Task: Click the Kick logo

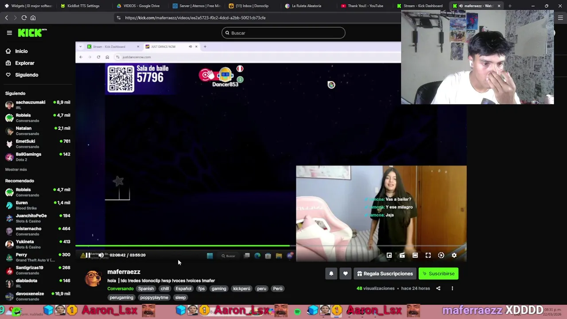Action: 32,33
